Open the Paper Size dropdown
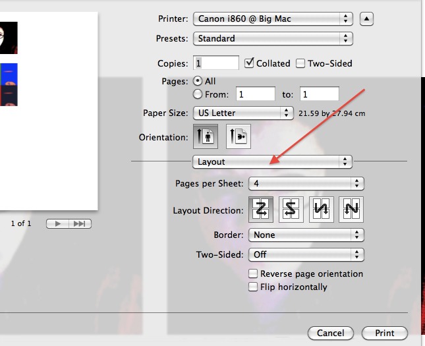The image size is (425, 346). point(243,113)
